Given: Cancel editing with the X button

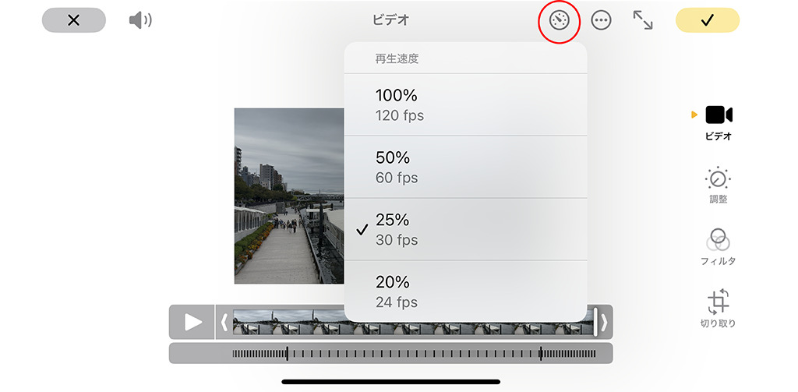Looking at the screenshot, I should coord(74,20).
